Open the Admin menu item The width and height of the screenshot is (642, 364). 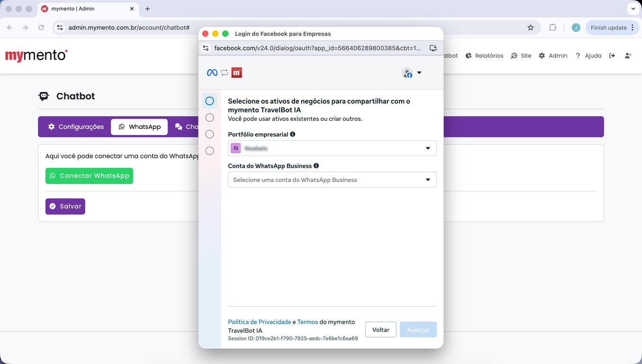[x=553, y=55]
